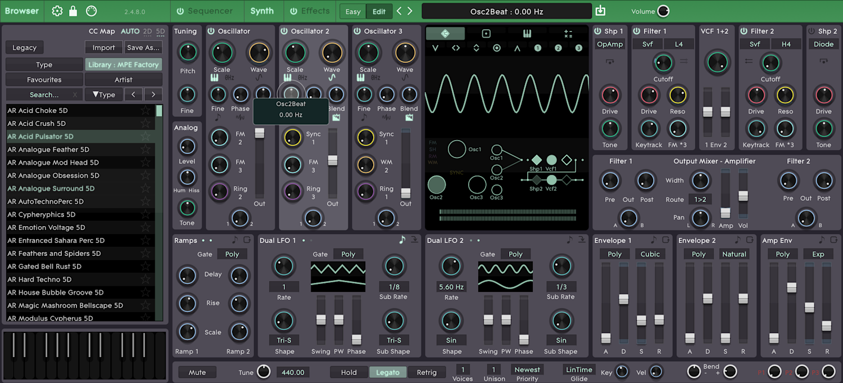Open Filter 2 H4 mode dropdown
Viewport: 843px width, 383px height.
[x=786, y=44]
